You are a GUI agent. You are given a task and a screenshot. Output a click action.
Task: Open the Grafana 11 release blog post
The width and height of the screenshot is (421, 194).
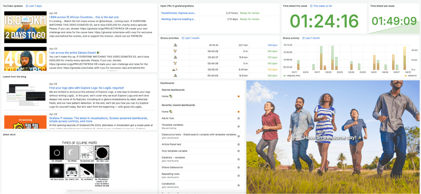pyautogui.click(x=98, y=120)
